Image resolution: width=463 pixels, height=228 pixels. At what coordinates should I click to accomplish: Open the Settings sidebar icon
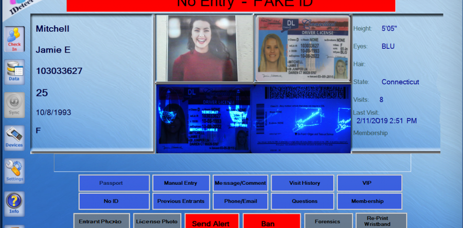[14, 170]
